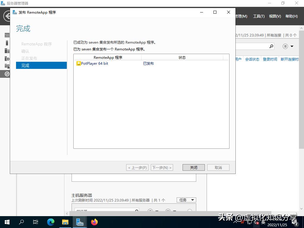Sort sessions by the 登录时间 column header
Screen dimensions: 304x228
270,59
